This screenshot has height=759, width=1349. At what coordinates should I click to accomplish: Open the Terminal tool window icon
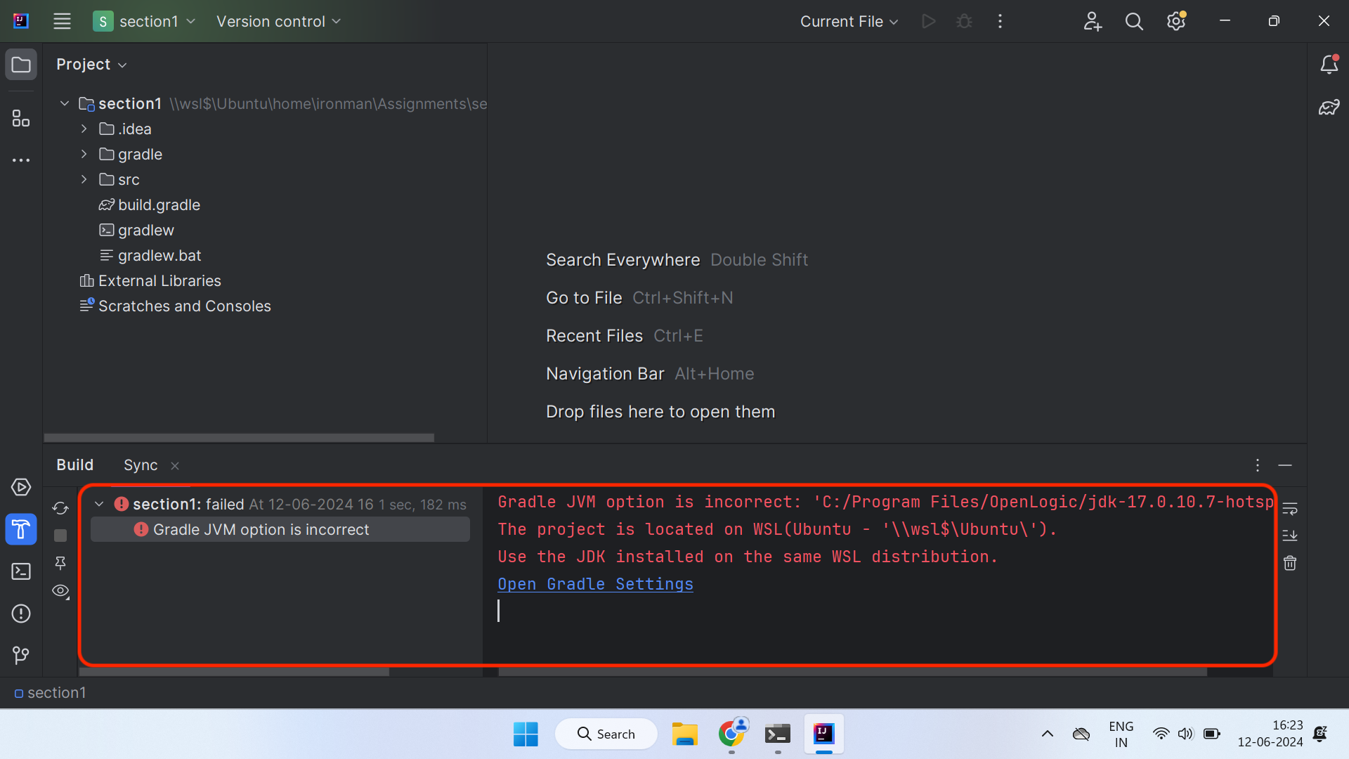(x=21, y=571)
